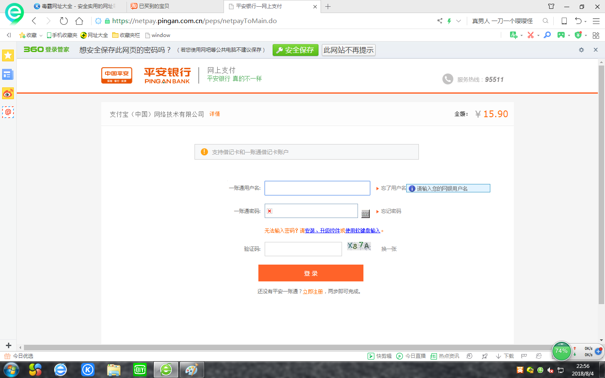Click the 此网站不再提示 button
The width and height of the screenshot is (605, 378).
tap(348, 50)
